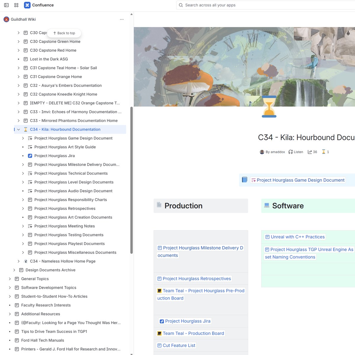The image size is (355, 355).
Task: Click the Jira icon next to Project Hourglass Jira in sidebar
Action: coord(30,156)
